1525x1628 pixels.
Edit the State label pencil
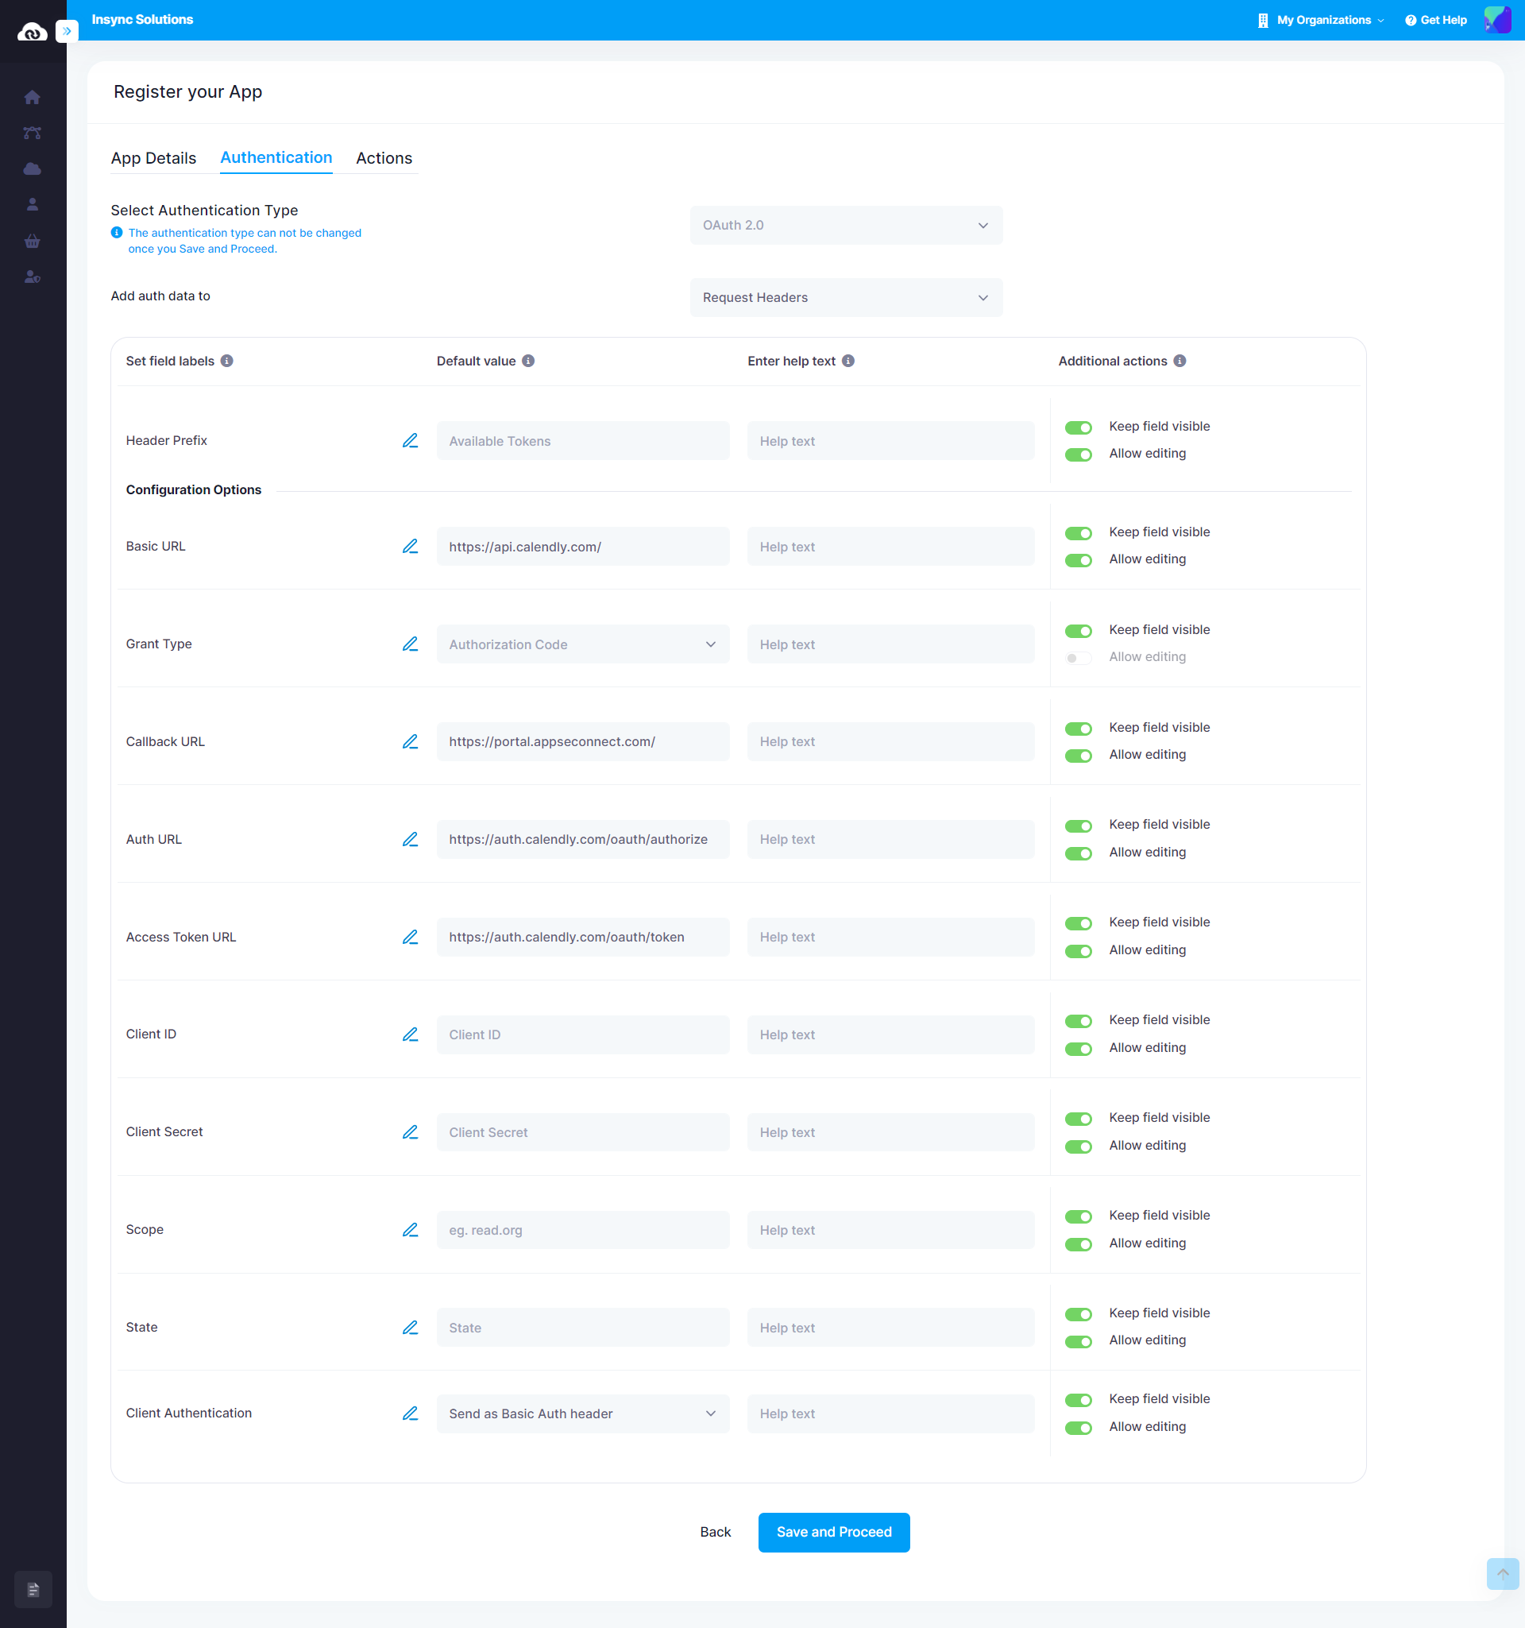410,1328
